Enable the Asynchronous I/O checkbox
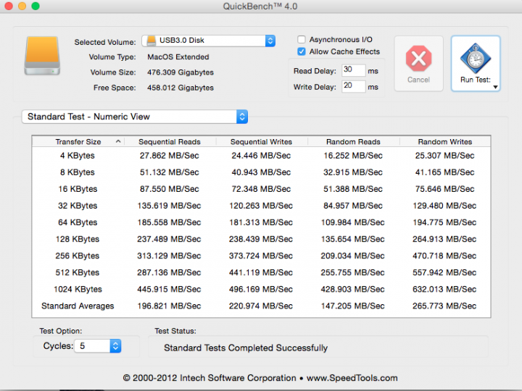This screenshot has width=522, height=391. (x=302, y=39)
